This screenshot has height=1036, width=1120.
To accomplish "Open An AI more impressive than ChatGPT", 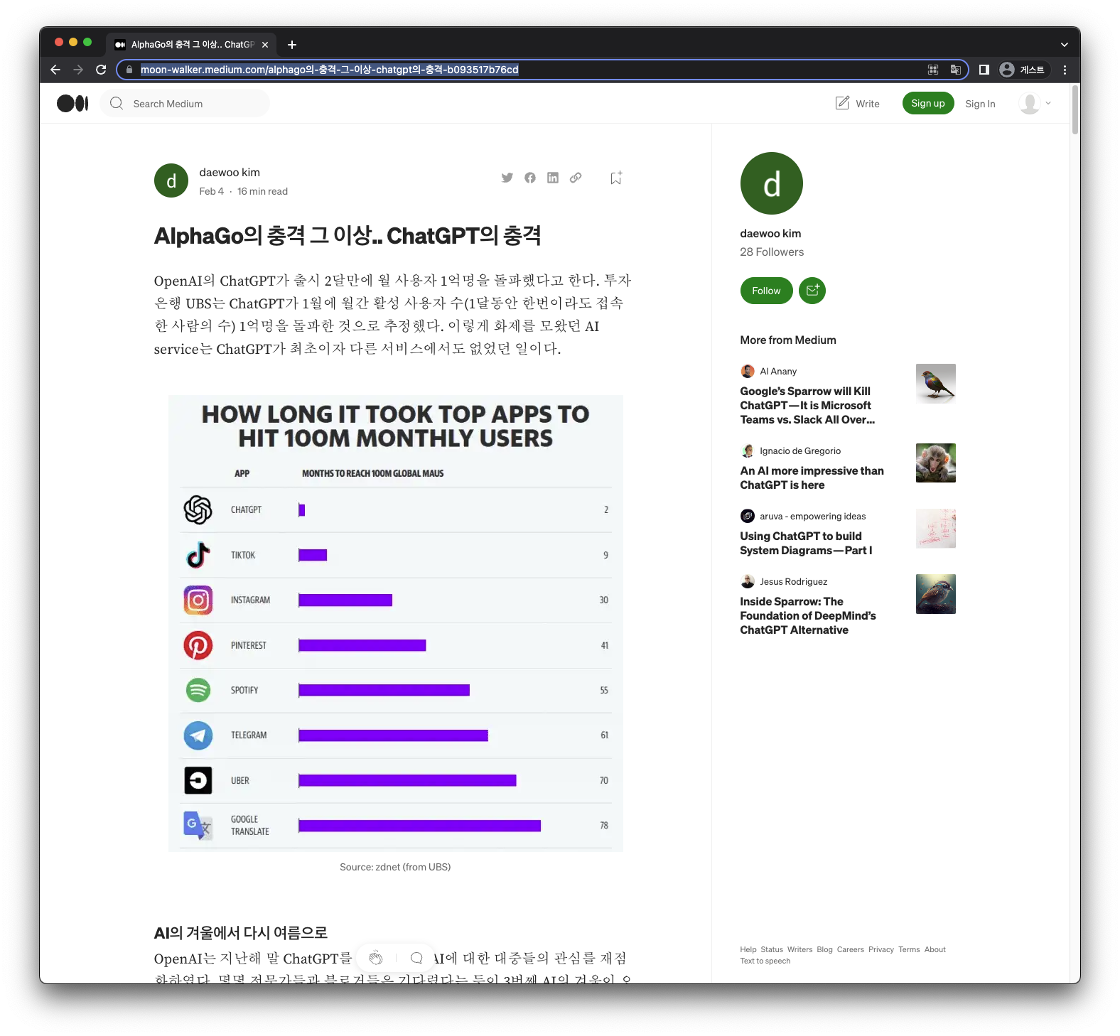I will [x=812, y=477].
